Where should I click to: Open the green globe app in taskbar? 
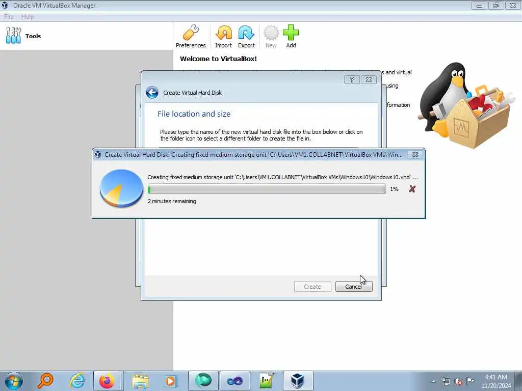pyautogui.click(x=203, y=381)
